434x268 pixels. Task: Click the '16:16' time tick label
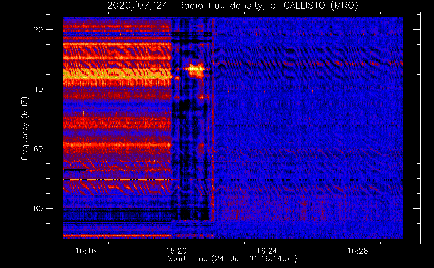pos(86,251)
